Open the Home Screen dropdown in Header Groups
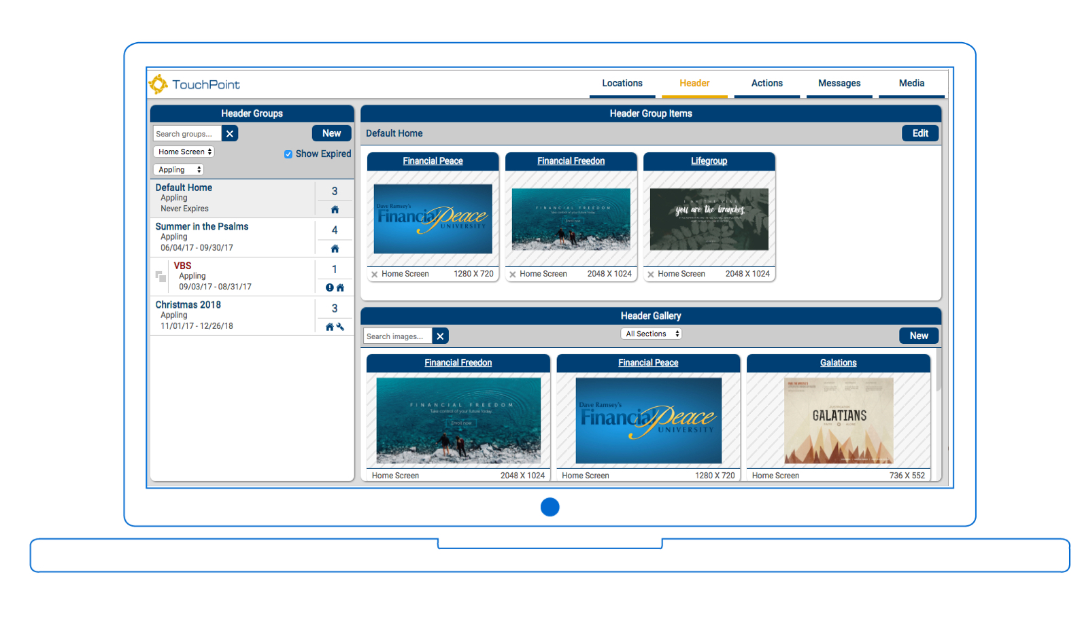1080x634 pixels. [x=184, y=152]
